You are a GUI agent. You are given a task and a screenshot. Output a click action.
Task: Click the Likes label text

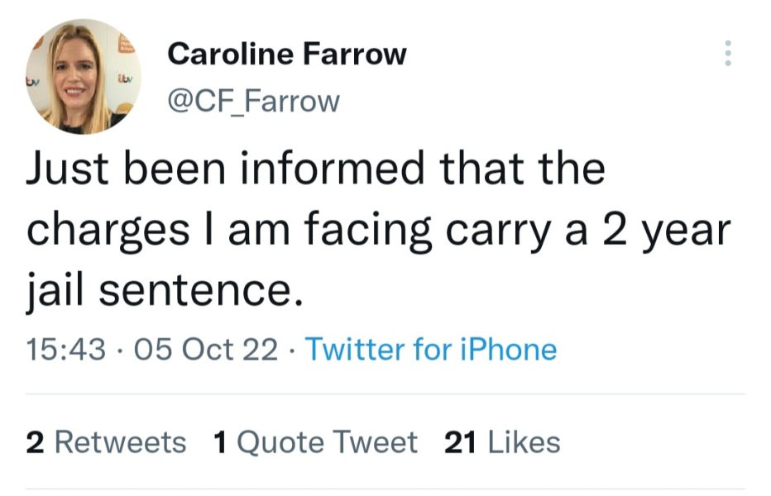522,442
